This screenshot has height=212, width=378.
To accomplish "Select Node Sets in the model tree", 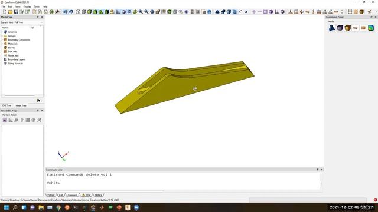I will [x=13, y=55].
